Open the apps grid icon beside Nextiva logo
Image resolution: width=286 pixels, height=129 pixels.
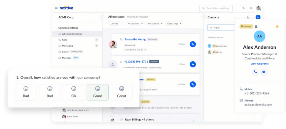[x=56, y=8]
